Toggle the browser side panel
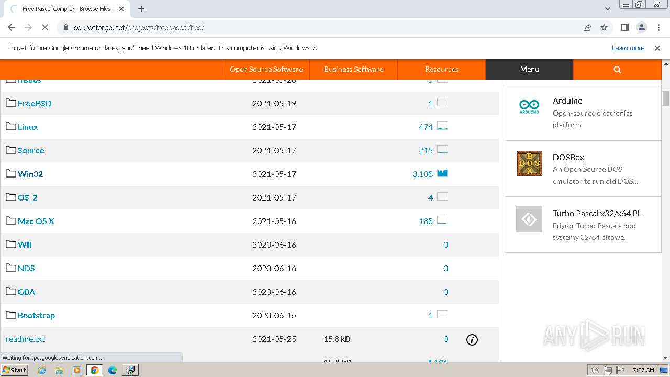 click(x=624, y=27)
